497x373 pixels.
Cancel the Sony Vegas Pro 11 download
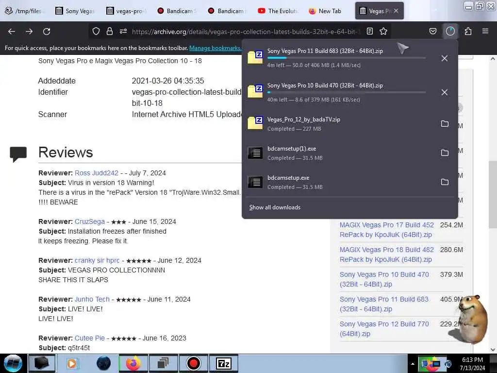pyautogui.click(x=445, y=58)
